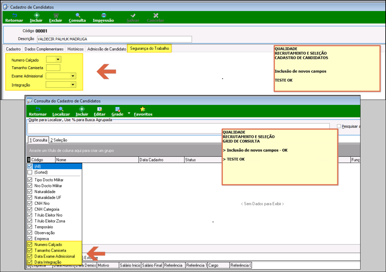This screenshot has height=272, width=386.
Task: Toggle the (Sorted) checkbox
Action: point(30,172)
